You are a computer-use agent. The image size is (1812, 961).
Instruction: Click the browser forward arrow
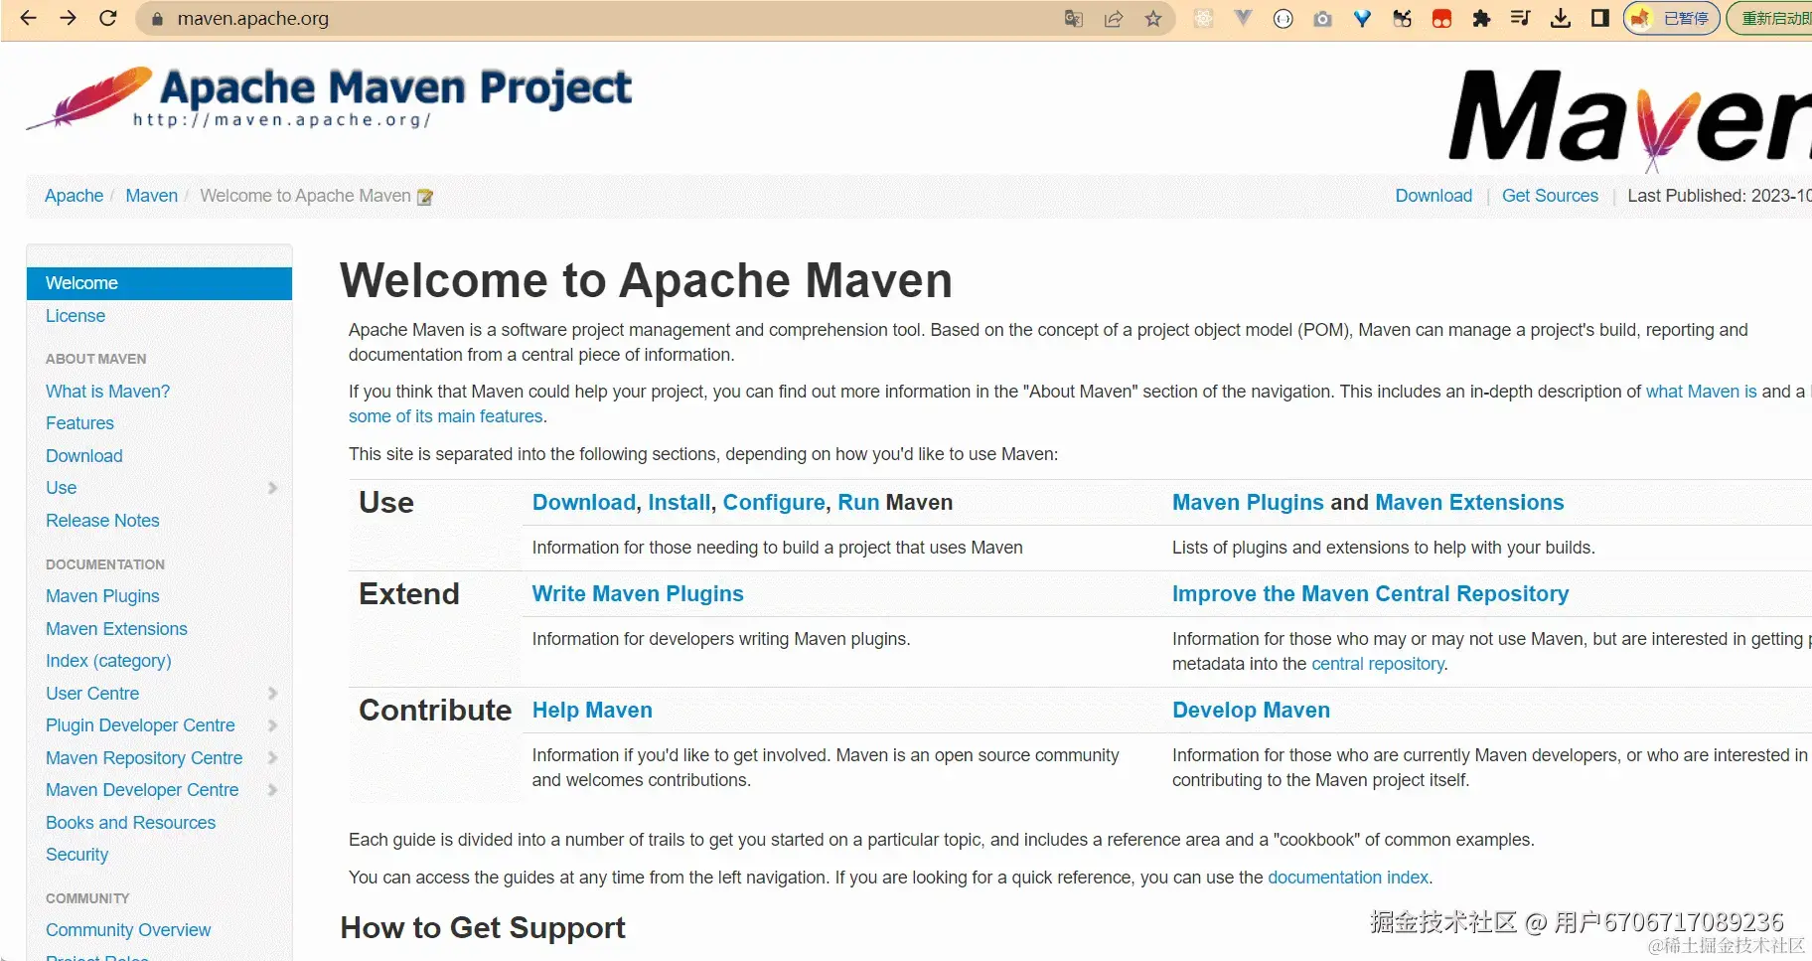tap(69, 18)
